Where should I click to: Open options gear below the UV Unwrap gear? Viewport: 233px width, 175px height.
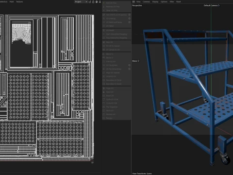pos(129,22)
